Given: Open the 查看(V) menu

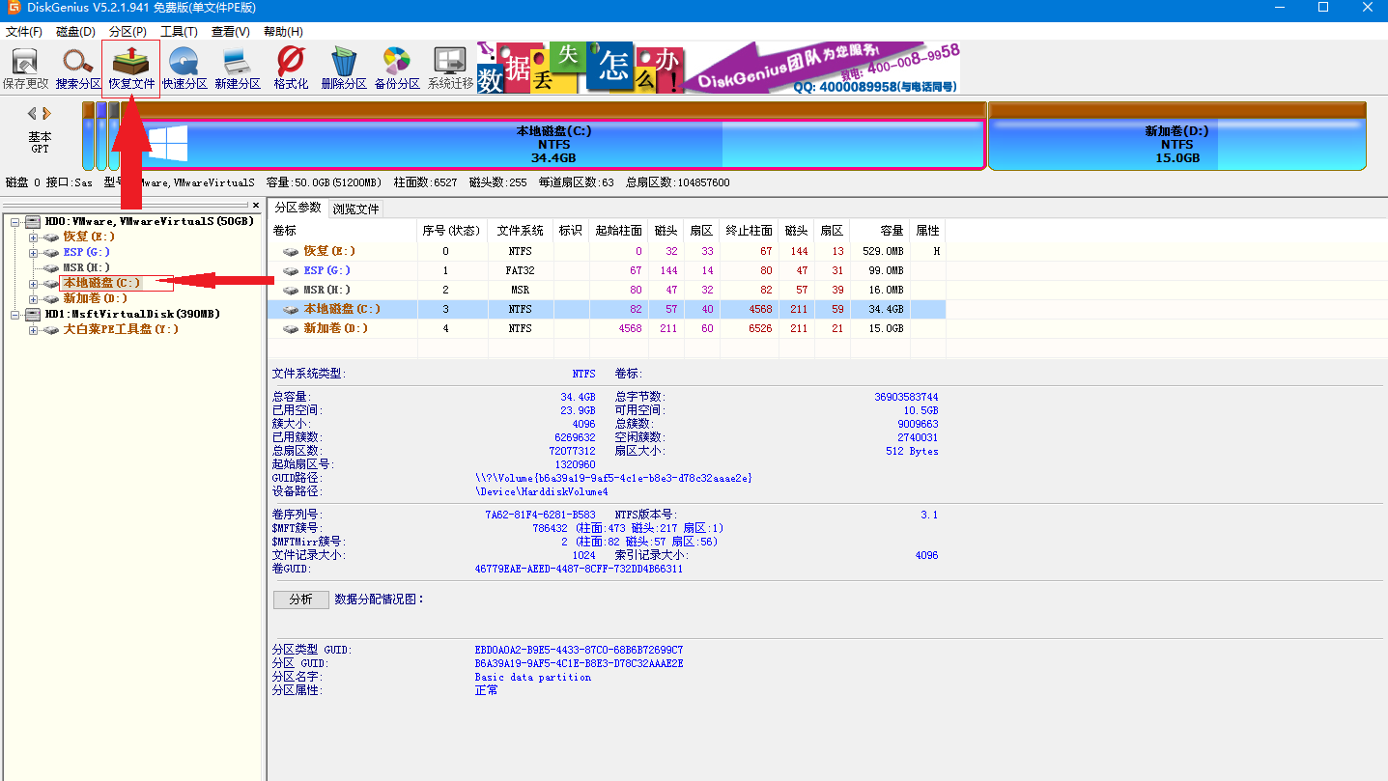Looking at the screenshot, I should 230,32.
